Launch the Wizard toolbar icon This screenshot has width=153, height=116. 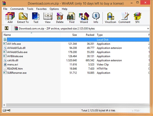(84, 16)
